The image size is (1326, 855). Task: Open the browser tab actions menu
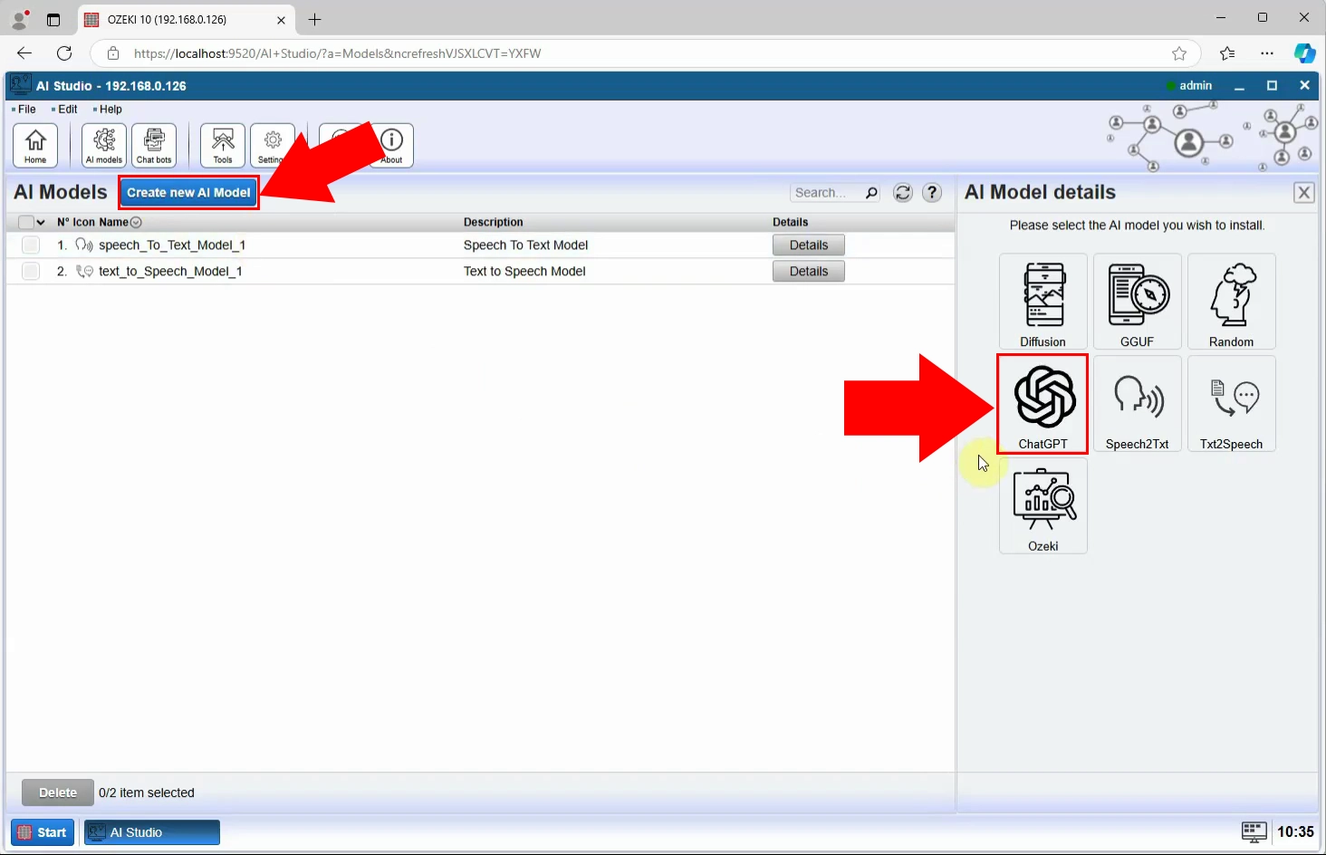53,19
